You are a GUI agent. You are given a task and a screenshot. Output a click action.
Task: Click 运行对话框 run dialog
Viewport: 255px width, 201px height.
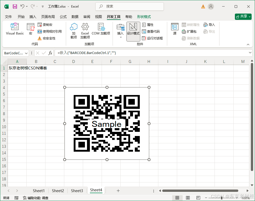[152, 38]
